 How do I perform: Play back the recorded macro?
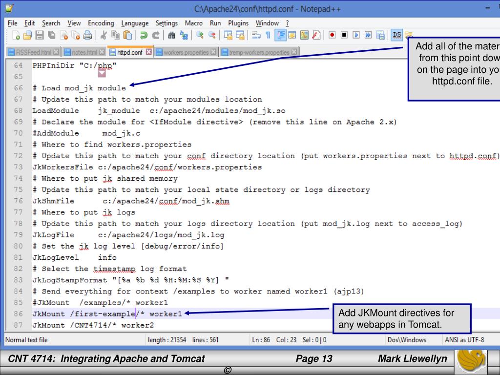click(x=356, y=35)
